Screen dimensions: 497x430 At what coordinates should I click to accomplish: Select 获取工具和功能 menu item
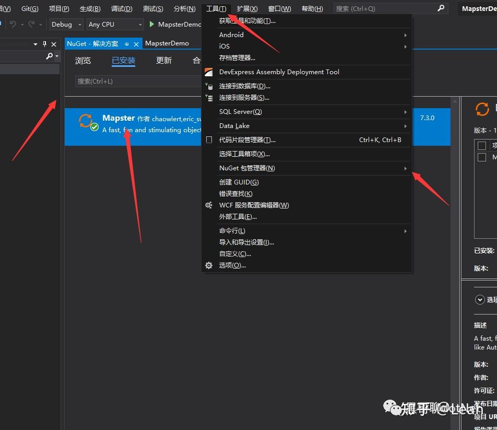tap(247, 21)
